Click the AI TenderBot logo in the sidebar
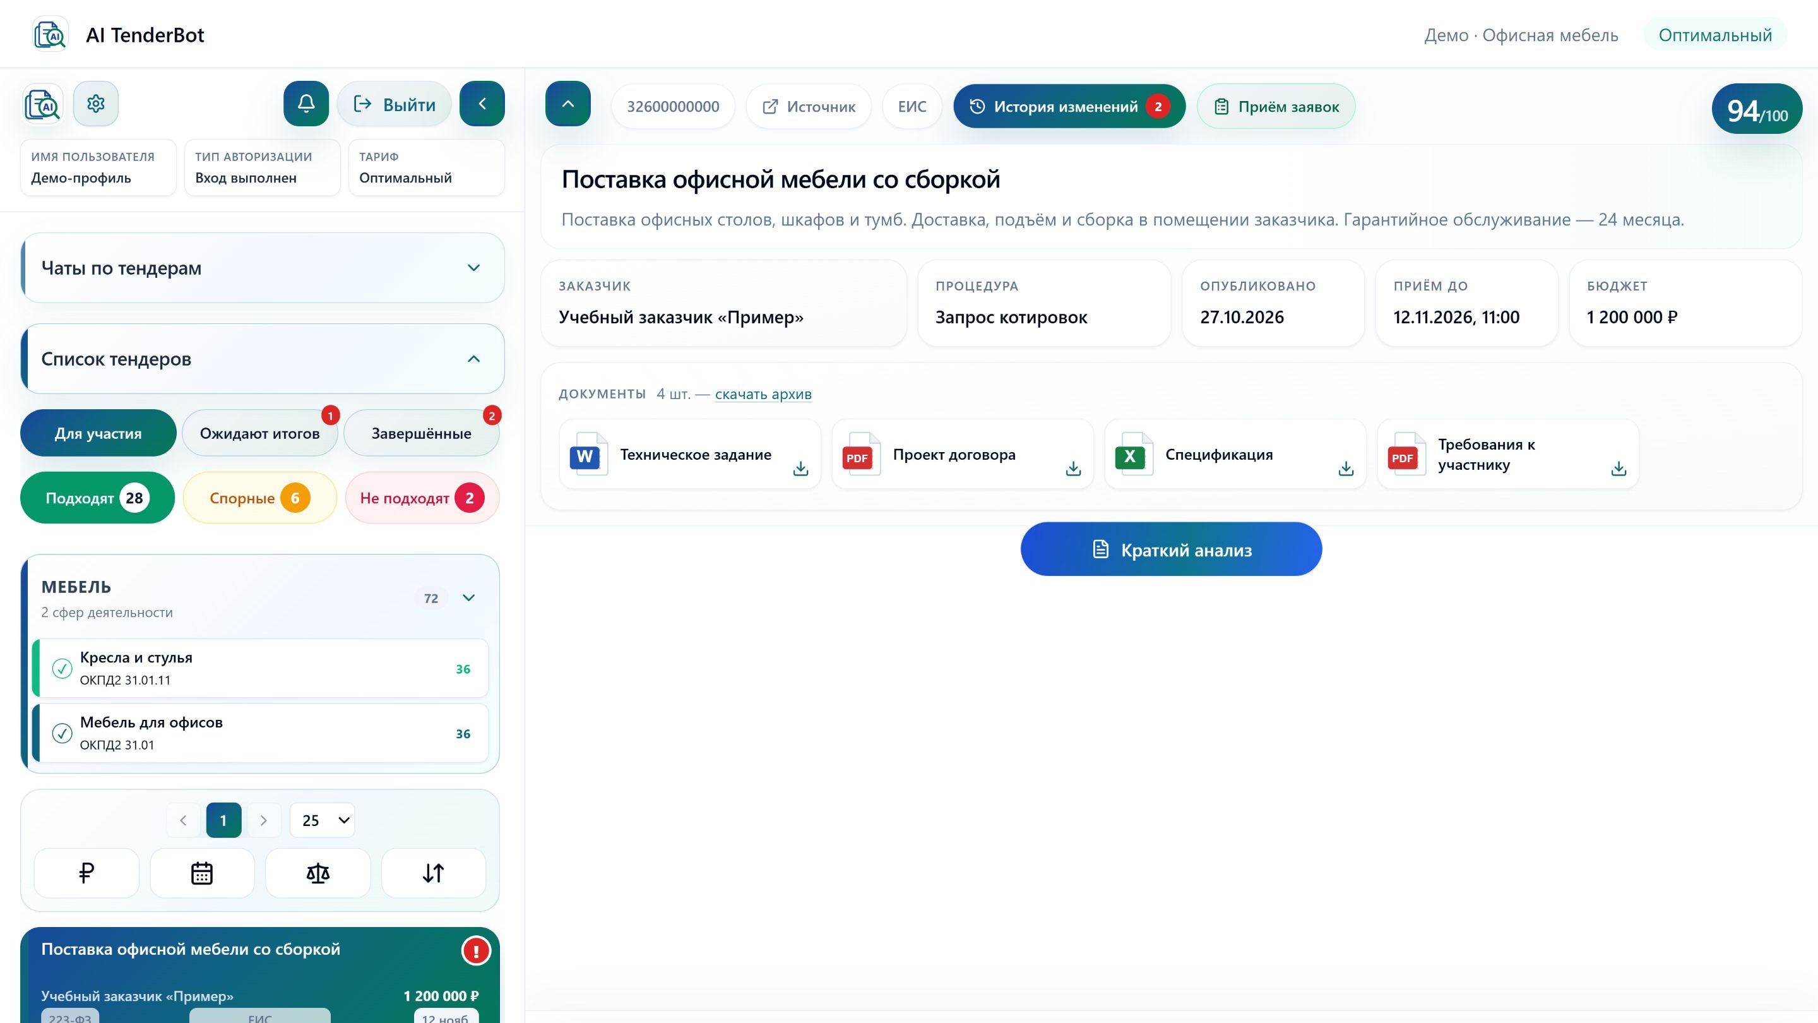Screen dimensions: 1818x1023 [42, 104]
